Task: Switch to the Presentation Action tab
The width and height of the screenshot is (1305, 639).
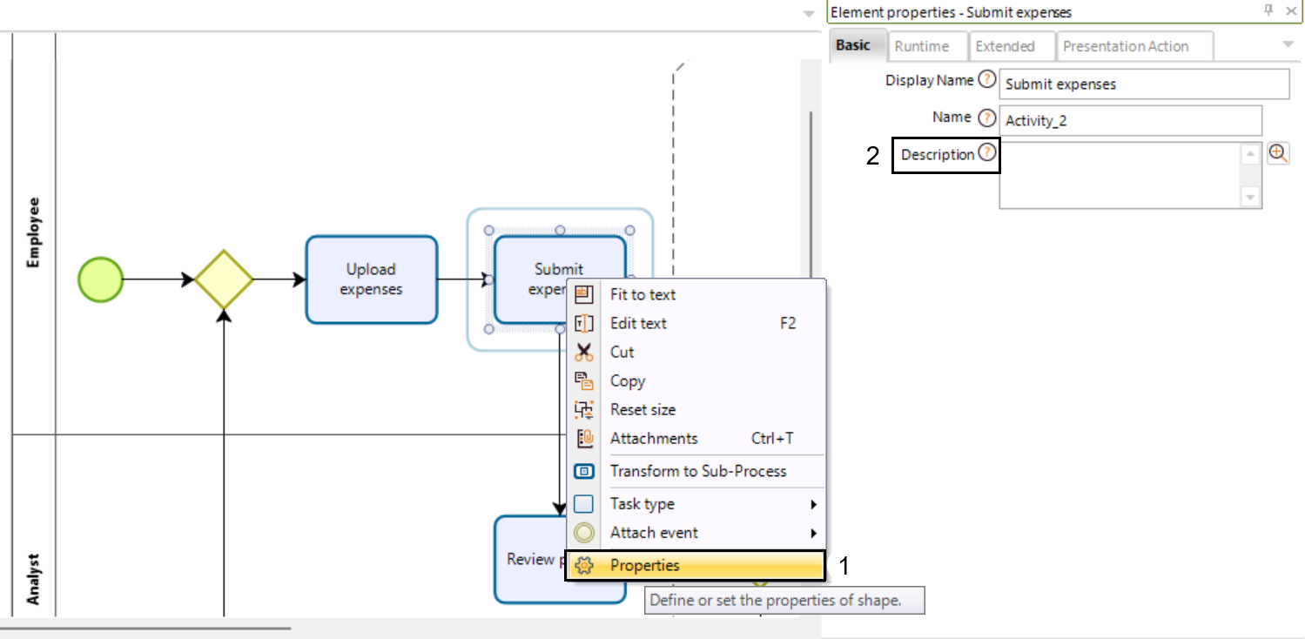Action: [1135, 46]
